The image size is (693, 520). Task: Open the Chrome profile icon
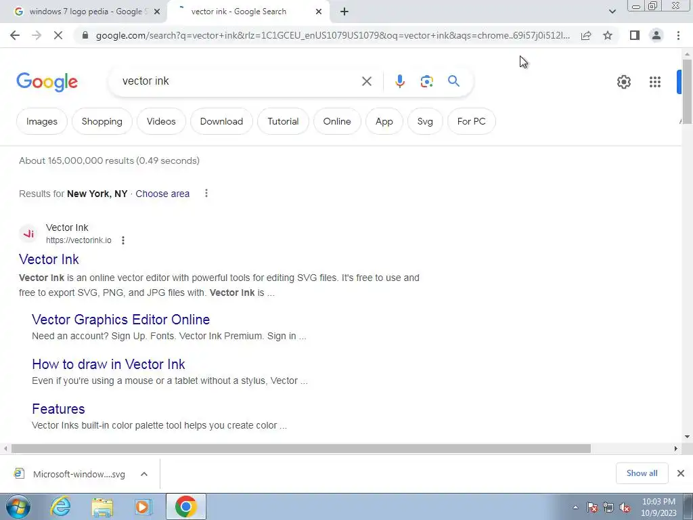656,35
